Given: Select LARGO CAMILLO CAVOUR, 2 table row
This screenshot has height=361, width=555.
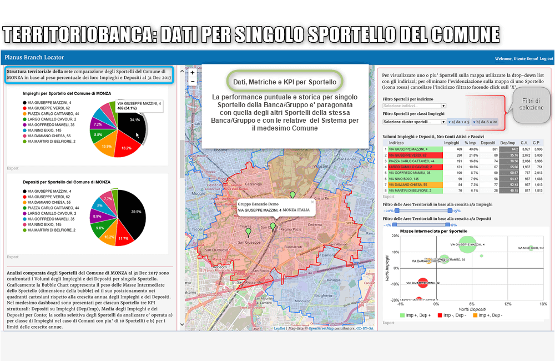Looking at the screenshot, I should (463, 167).
